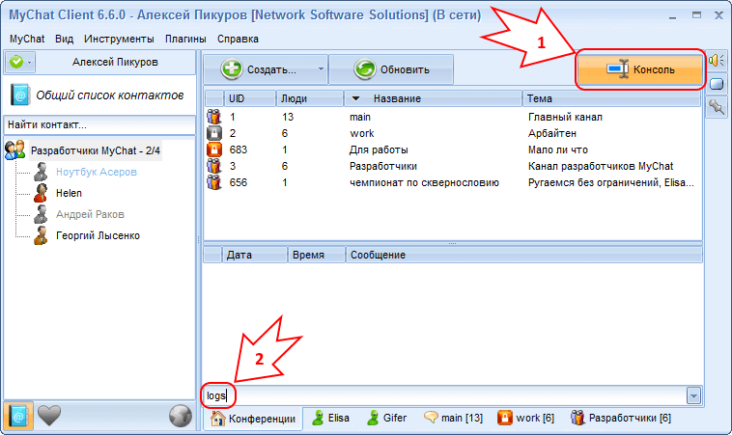The height and width of the screenshot is (435, 732).
Task: Open the online status dropdown
Action: pos(29,63)
